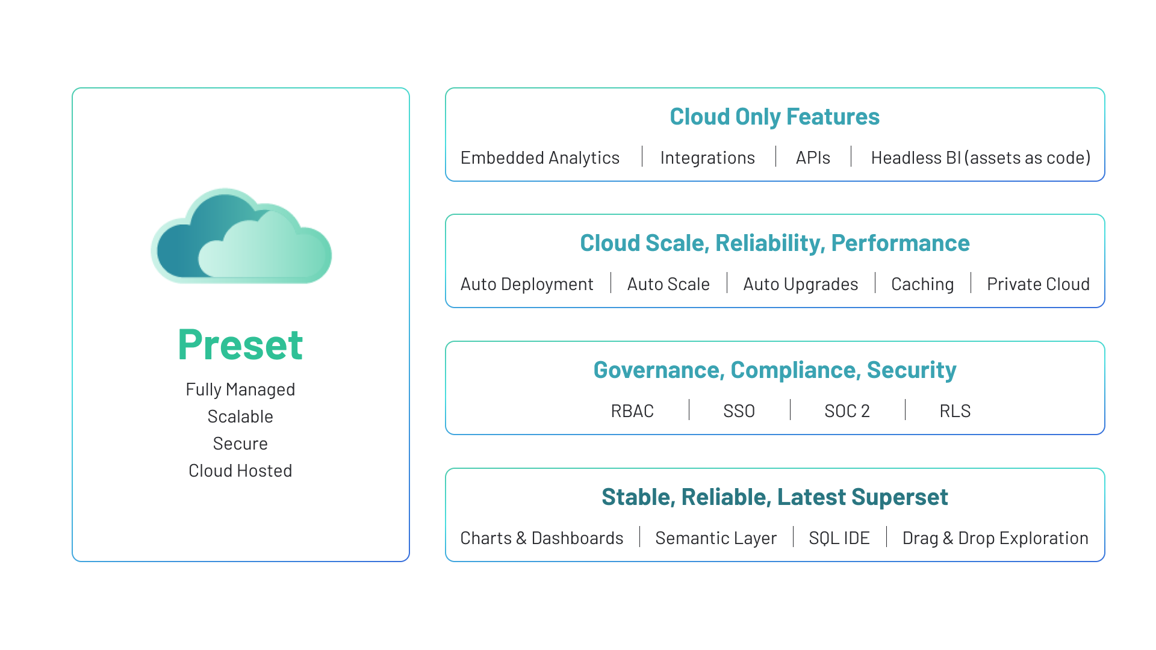Select the Preset brand name
This screenshot has width=1156, height=650.
click(240, 343)
